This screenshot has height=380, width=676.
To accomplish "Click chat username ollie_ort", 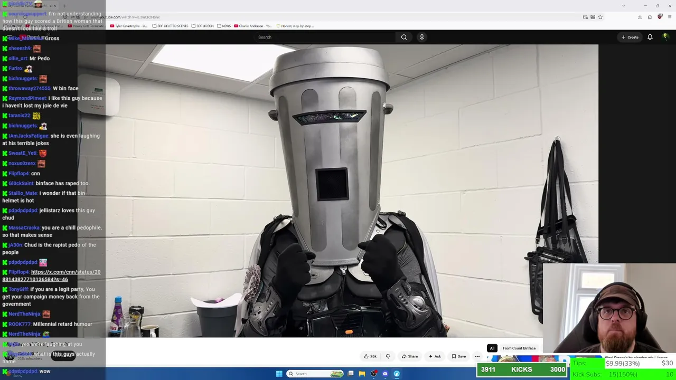I will pos(18,58).
